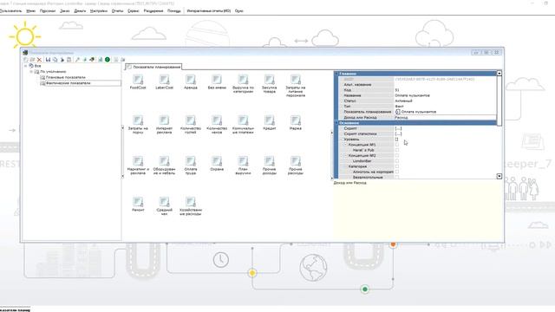
Task: Collapse the Категория group
Action: click(x=346, y=166)
